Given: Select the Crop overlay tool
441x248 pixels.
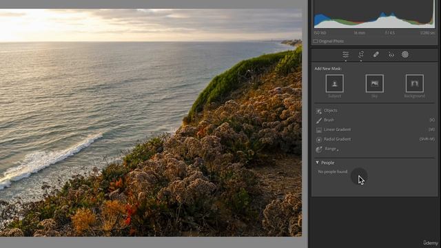Looking at the screenshot, I should (x=361, y=54).
